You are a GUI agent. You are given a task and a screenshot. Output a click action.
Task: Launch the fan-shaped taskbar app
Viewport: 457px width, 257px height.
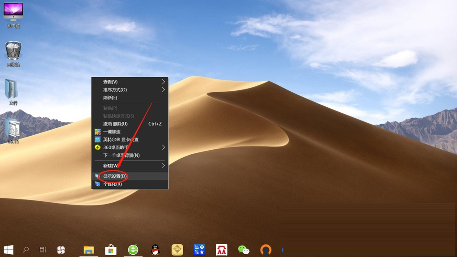point(61,250)
